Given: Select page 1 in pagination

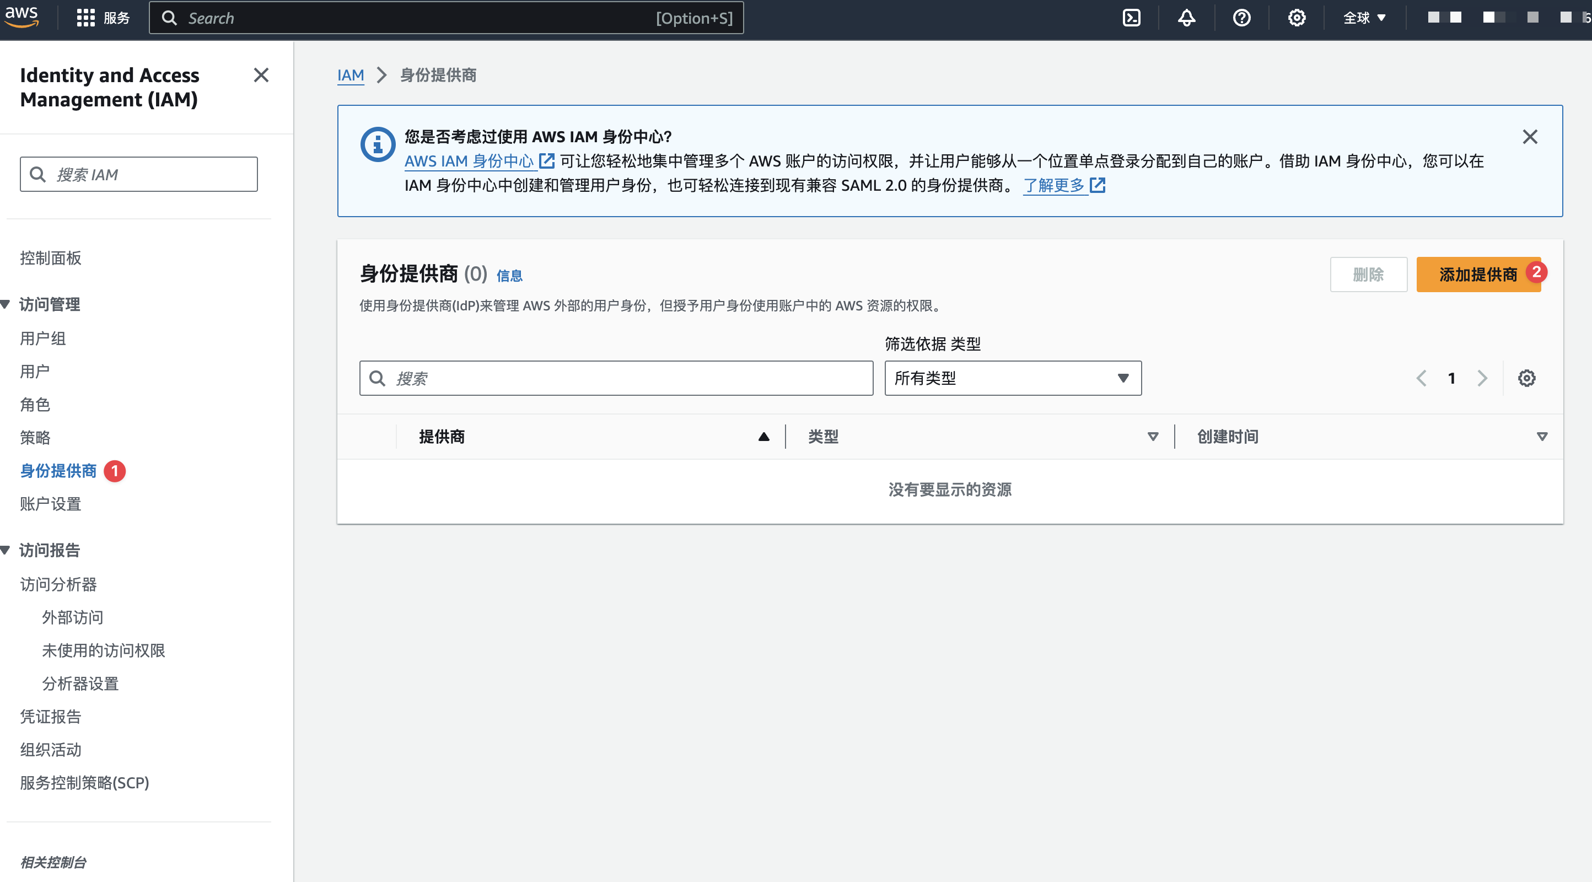Looking at the screenshot, I should click(1452, 378).
